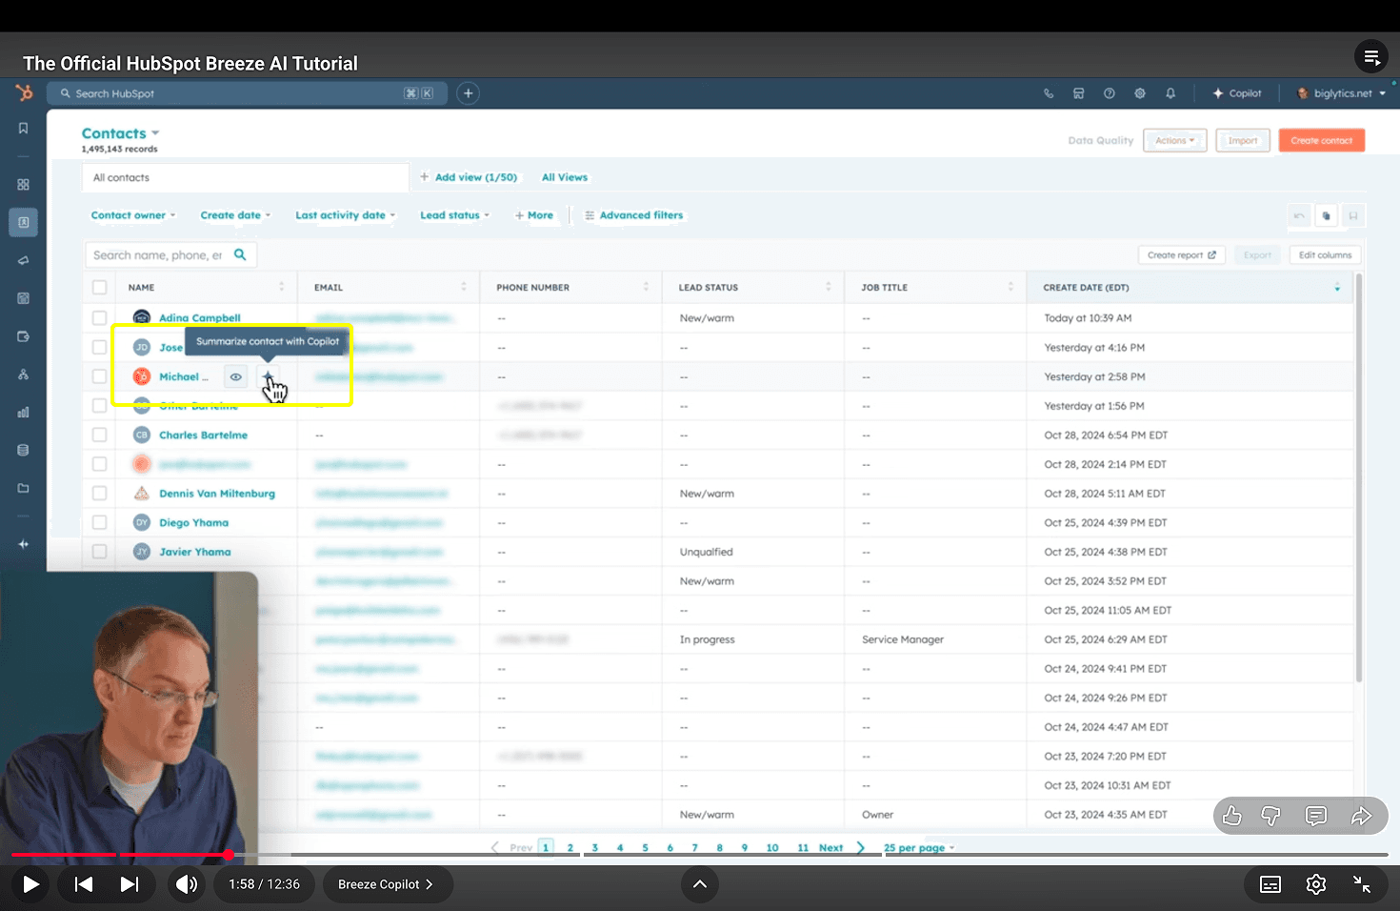Click Add view (1/50)
Screen dimensions: 1400x911
point(469,177)
